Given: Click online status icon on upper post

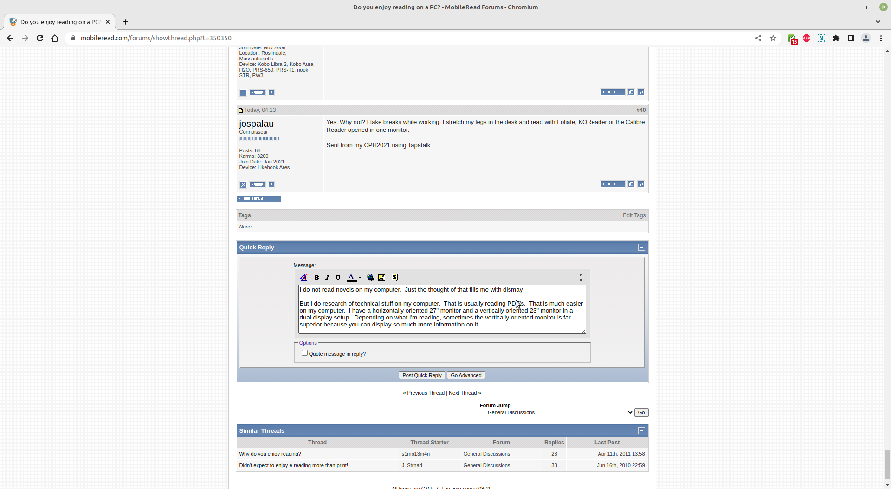Looking at the screenshot, I should coord(243,93).
